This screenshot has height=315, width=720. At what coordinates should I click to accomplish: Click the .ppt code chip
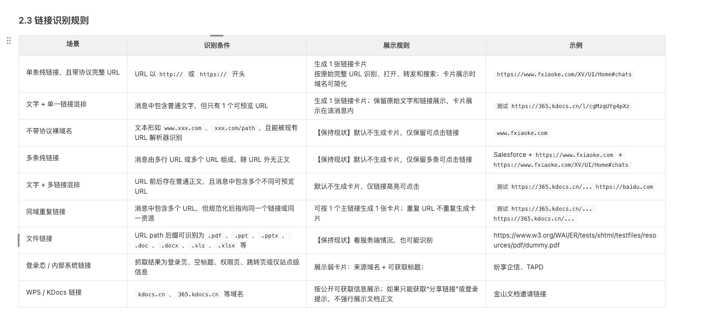pyautogui.click(x=240, y=235)
